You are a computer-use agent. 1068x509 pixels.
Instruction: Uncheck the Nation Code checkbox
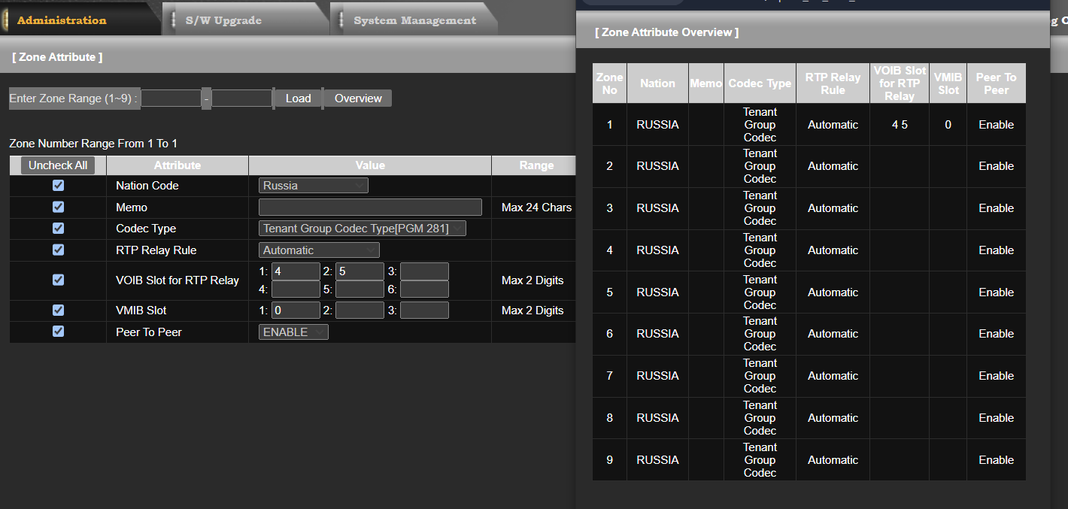click(58, 186)
